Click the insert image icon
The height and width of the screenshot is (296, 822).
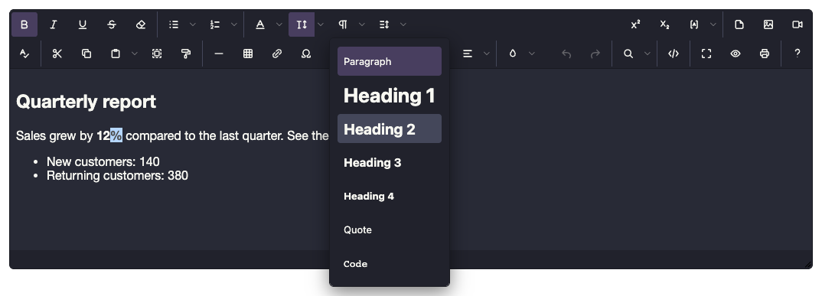point(768,24)
